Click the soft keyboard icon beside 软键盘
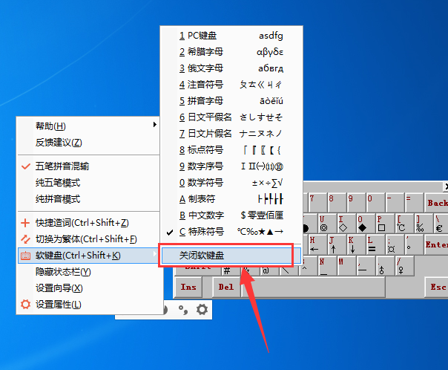The width and height of the screenshot is (448, 370). pyautogui.click(x=25, y=256)
